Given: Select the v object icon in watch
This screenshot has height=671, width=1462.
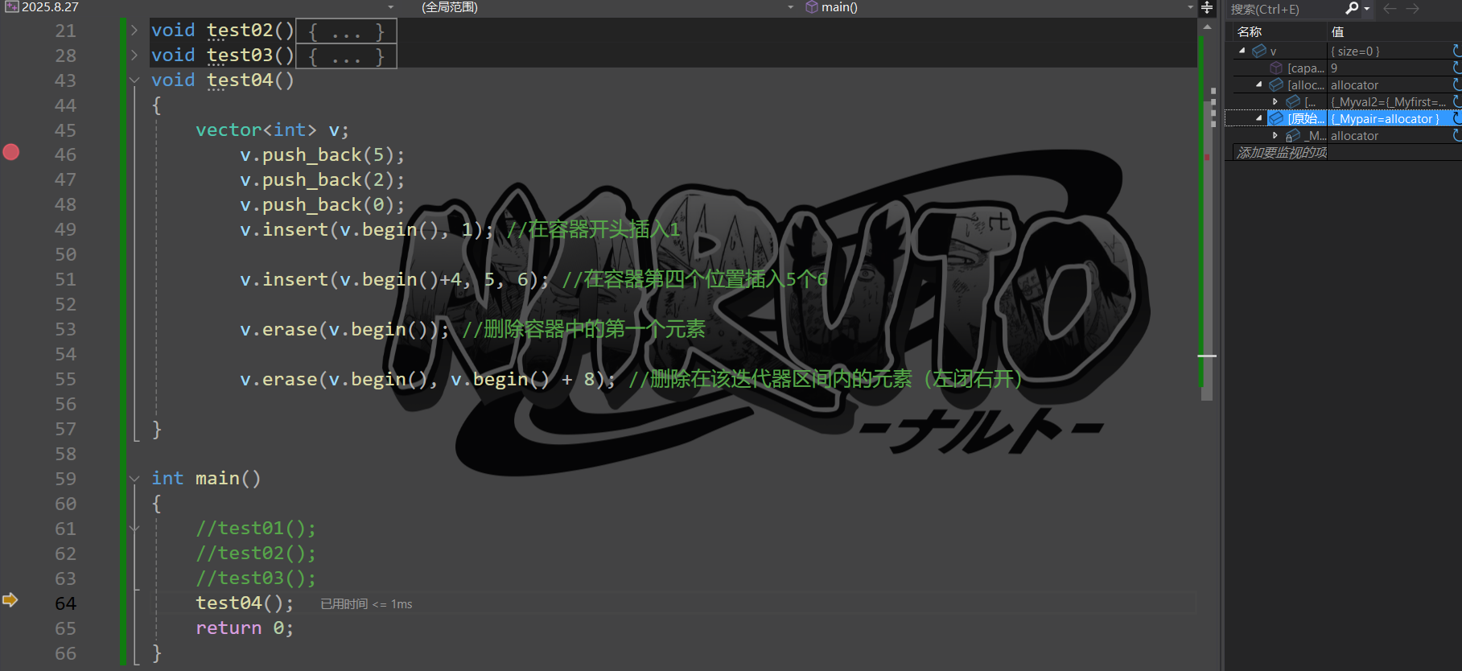Looking at the screenshot, I should point(1259,51).
